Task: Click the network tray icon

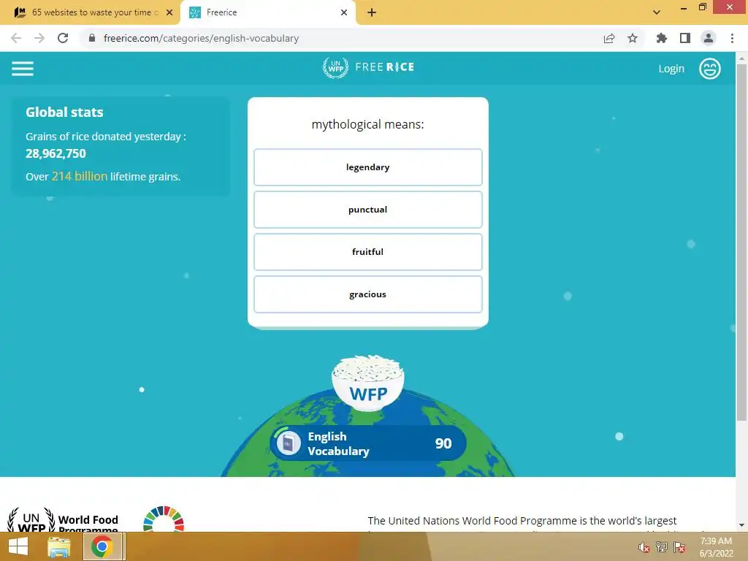Action: 662,547
